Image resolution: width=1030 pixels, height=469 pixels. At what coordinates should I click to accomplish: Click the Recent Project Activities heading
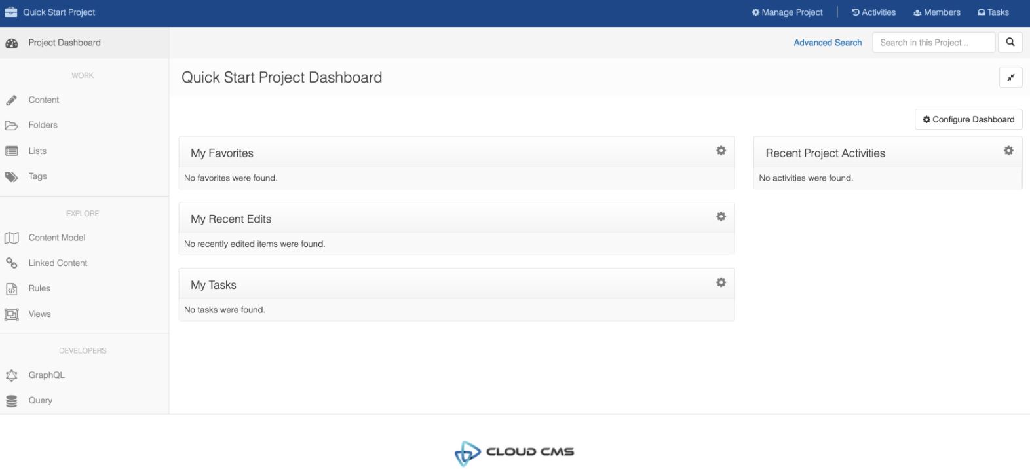826,153
